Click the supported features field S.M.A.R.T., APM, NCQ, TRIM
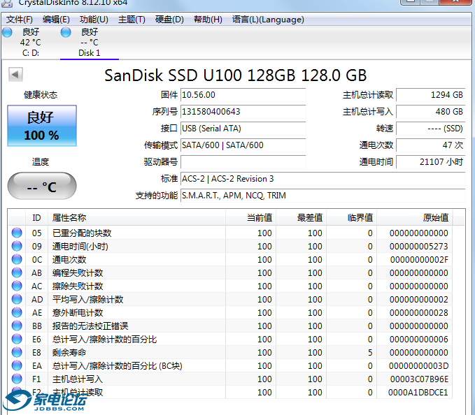The image size is (475, 415). (x=323, y=196)
